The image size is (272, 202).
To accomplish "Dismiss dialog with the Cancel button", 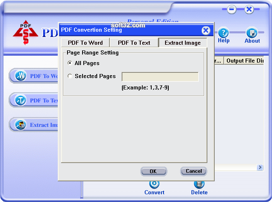I will 194,171.
